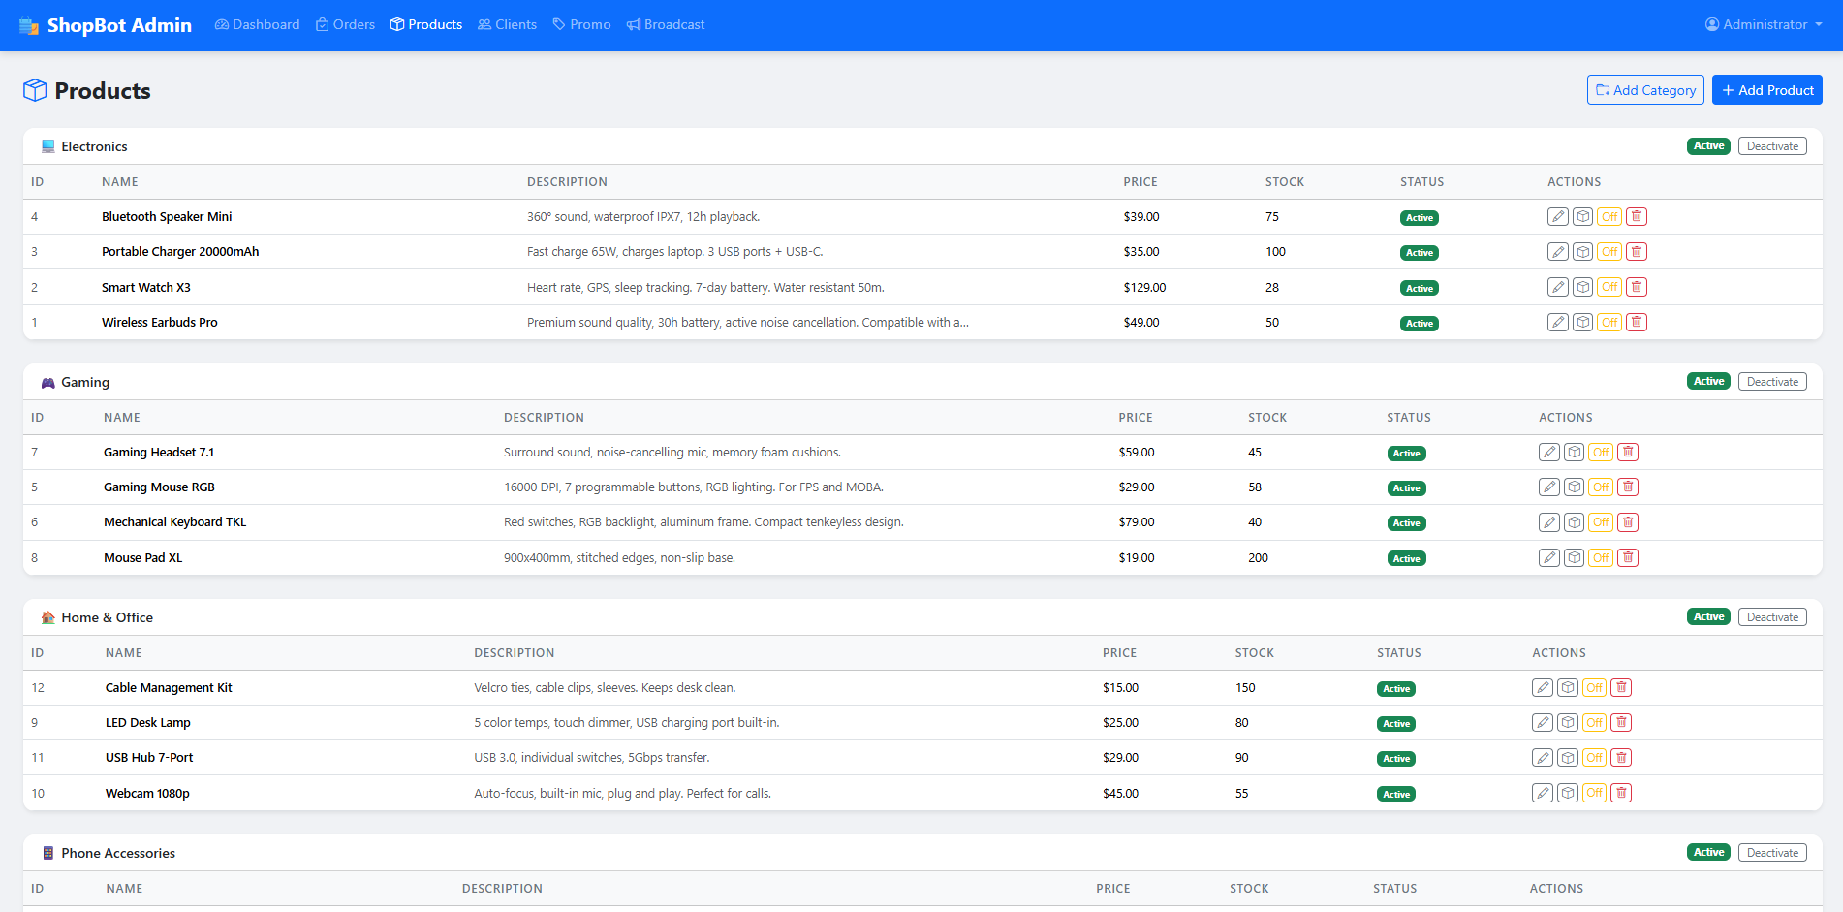This screenshot has height=912, width=1843.
Task: Open the Broadcast menu item
Action: click(x=666, y=24)
